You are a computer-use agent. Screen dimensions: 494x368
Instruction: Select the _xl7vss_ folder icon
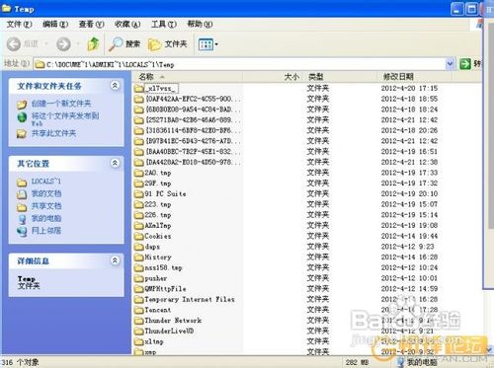[x=139, y=89]
